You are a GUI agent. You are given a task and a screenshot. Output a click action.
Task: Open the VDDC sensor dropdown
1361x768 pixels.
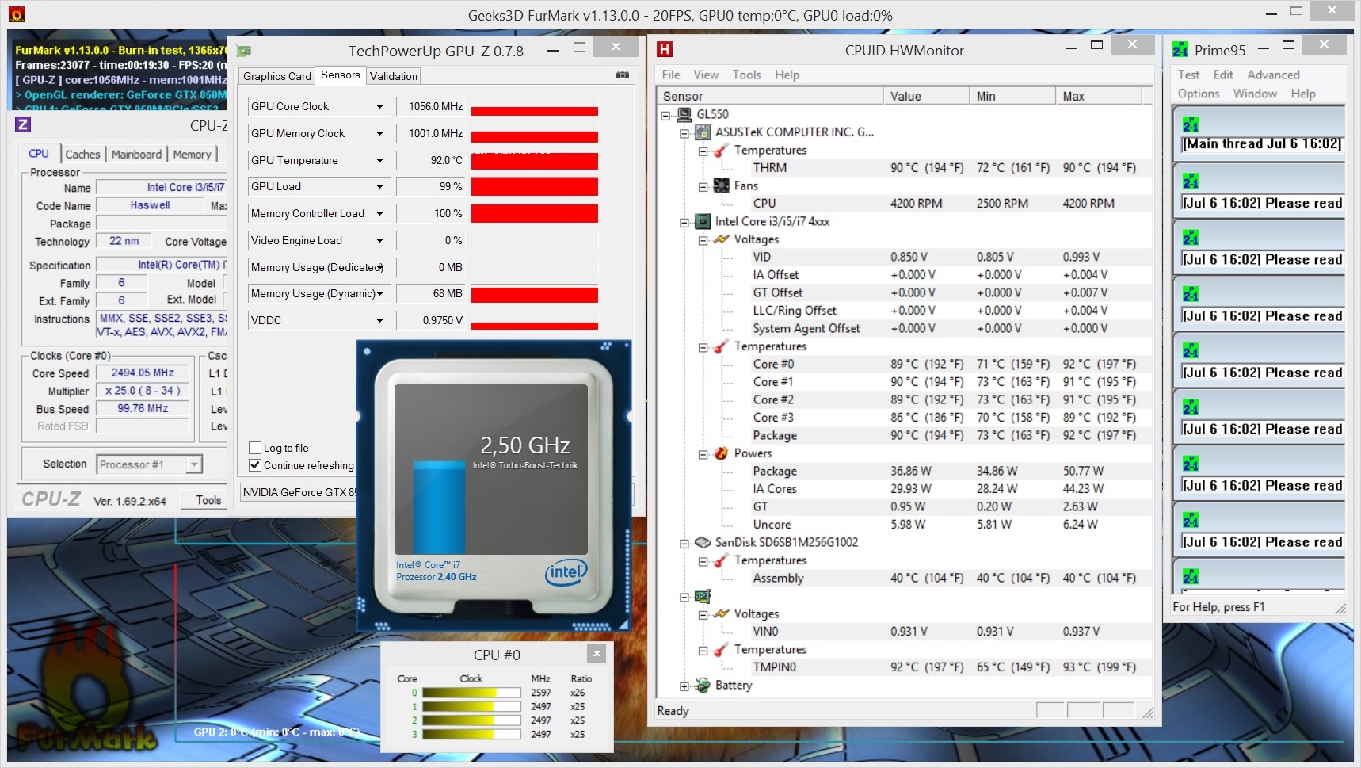tap(380, 320)
